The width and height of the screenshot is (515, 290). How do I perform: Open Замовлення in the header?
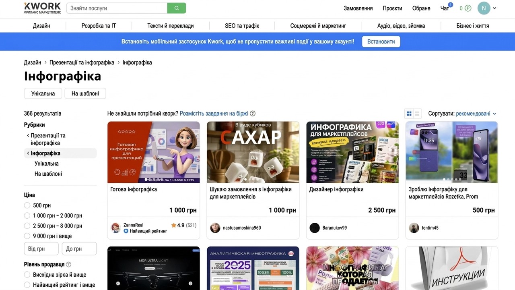(358, 8)
